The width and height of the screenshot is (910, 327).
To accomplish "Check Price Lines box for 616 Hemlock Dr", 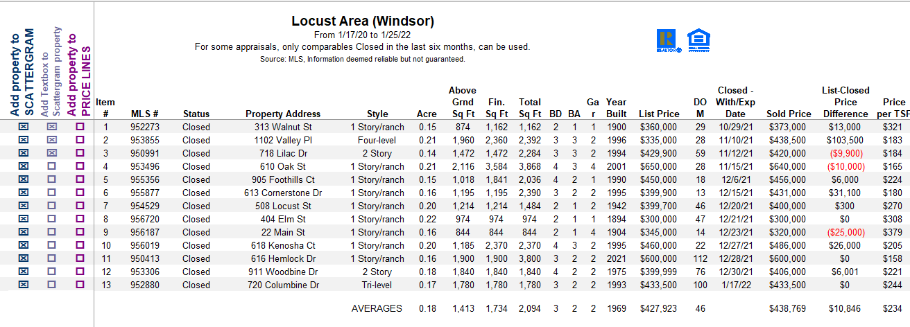I will (x=80, y=258).
